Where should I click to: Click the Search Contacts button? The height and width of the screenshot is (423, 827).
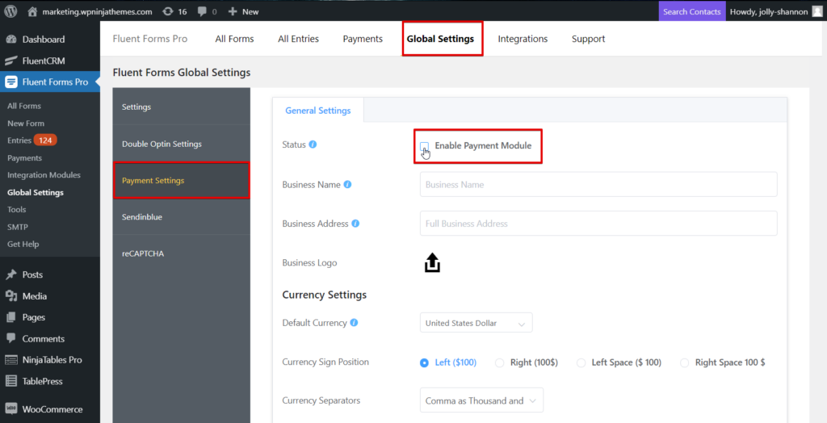click(x=691, y=11)
